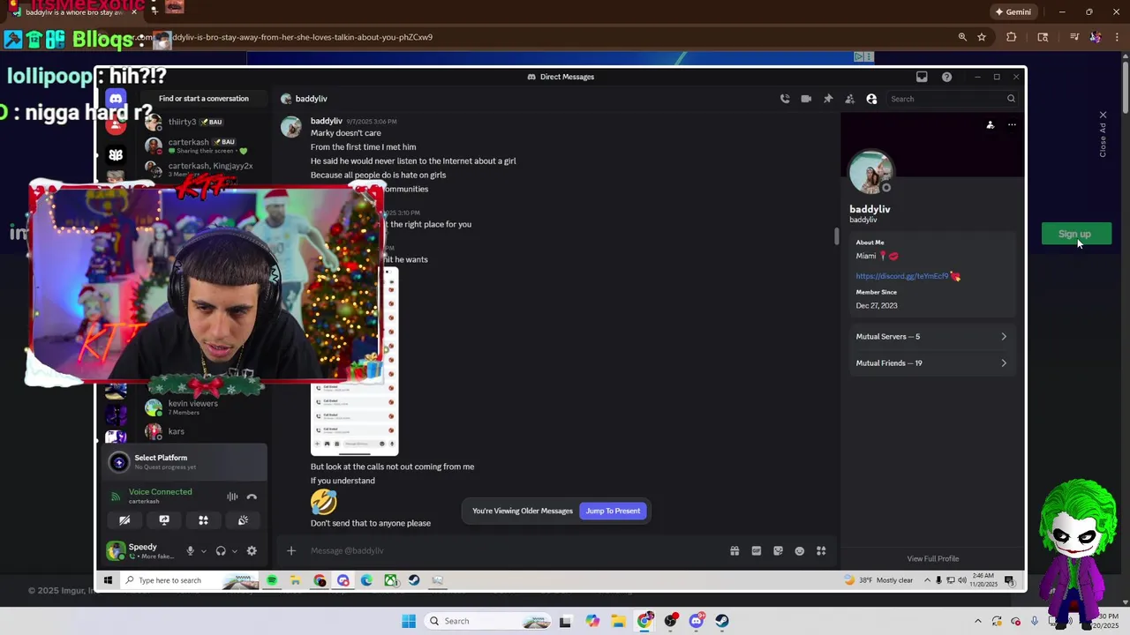Image resolution: width=1130 pixels, height=635 pixels.
Task: Click the Gemini button in Chrome
Action: click(1013, 12)
